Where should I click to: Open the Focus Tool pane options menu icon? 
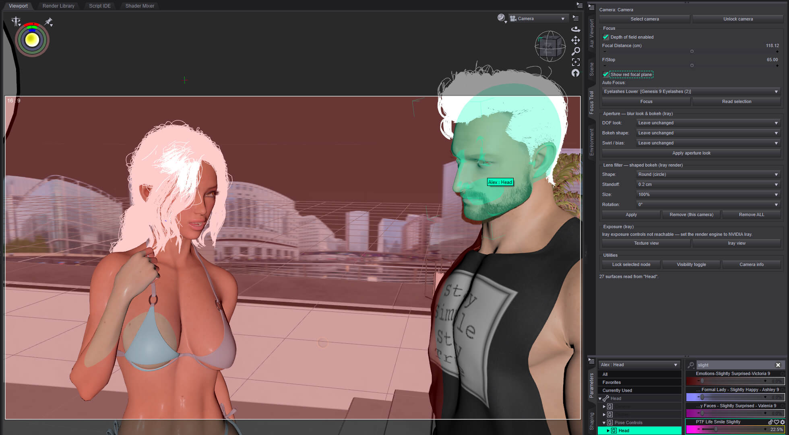pos(591,7)
